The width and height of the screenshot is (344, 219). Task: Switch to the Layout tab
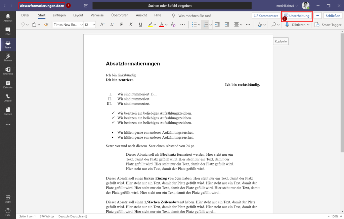[78, 15]
